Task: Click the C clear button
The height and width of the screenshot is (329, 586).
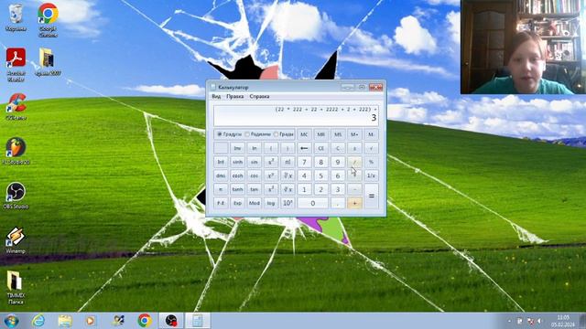Action: click(x=338, y=148)
